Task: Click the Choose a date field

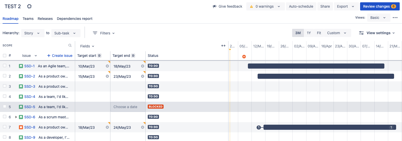Action: click(x=125, y=107)
